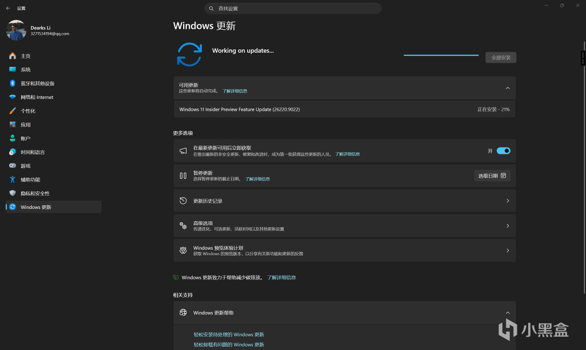Open 高级选项 via its right chevron
This screenshot has width=586, height=350.
pos(508,225)
